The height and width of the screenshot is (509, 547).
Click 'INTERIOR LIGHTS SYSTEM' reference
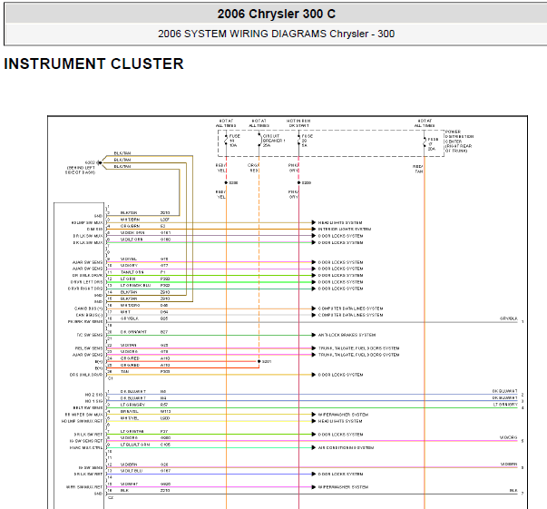click(x=345, y=230)
